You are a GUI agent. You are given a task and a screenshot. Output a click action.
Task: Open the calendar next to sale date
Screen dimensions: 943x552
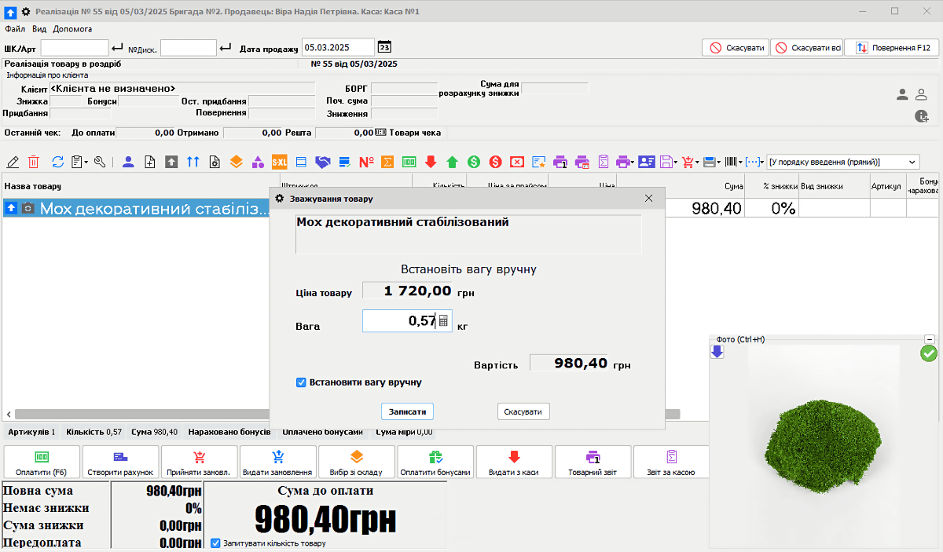(384, 48)
